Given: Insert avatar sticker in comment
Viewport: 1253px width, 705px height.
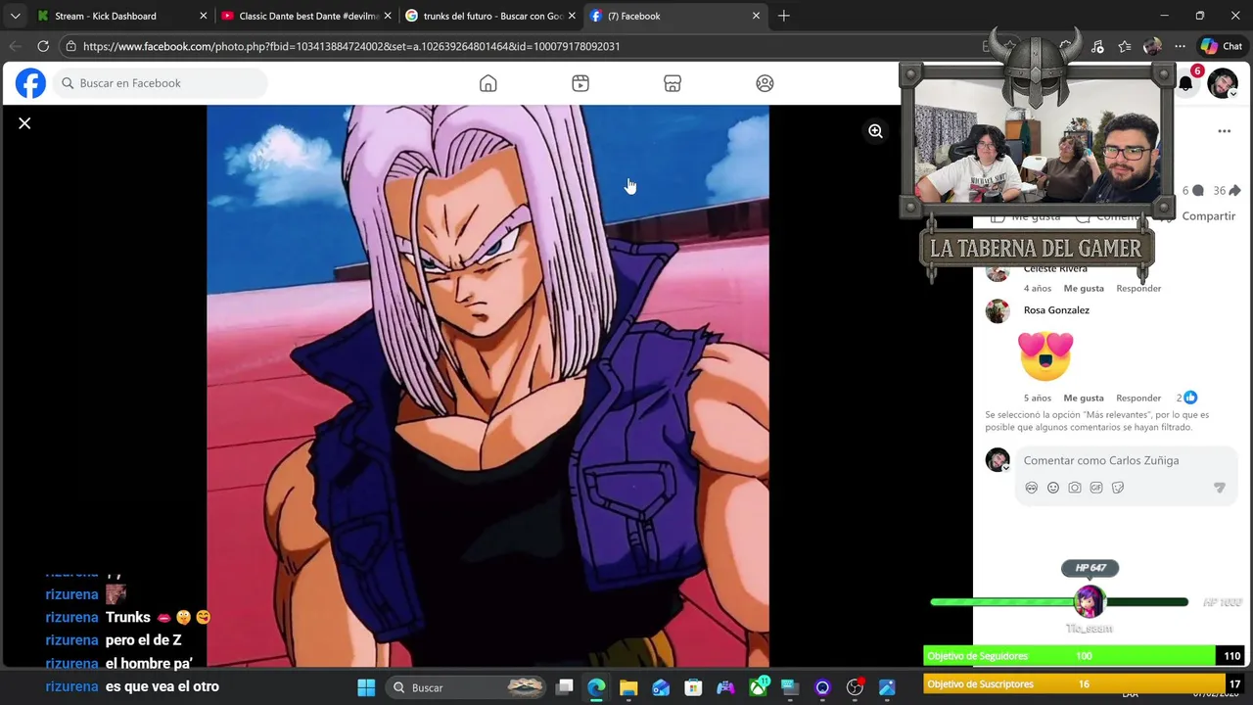Looking at the screenshot, I should 1031,488.
